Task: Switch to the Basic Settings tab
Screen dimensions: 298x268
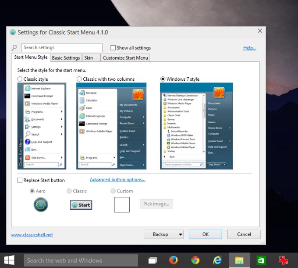Action: [x=66, y=58]
